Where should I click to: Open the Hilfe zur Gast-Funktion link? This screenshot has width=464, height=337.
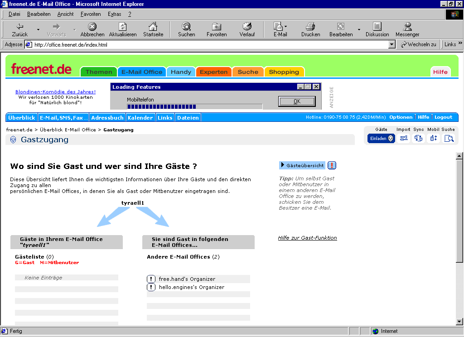click(x=308, y=238)
